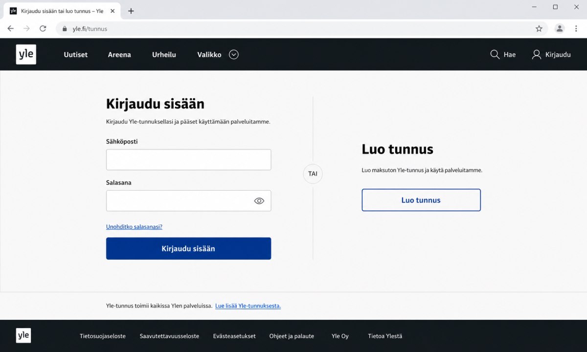Image resolution: width=587 pixels, height=352 pixels.
Task: Click the Sähköposti field label
Action: (122, 142)
